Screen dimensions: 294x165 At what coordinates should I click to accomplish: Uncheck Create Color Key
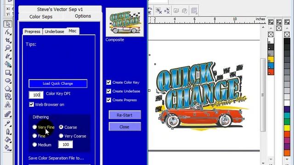click(108, 82)
